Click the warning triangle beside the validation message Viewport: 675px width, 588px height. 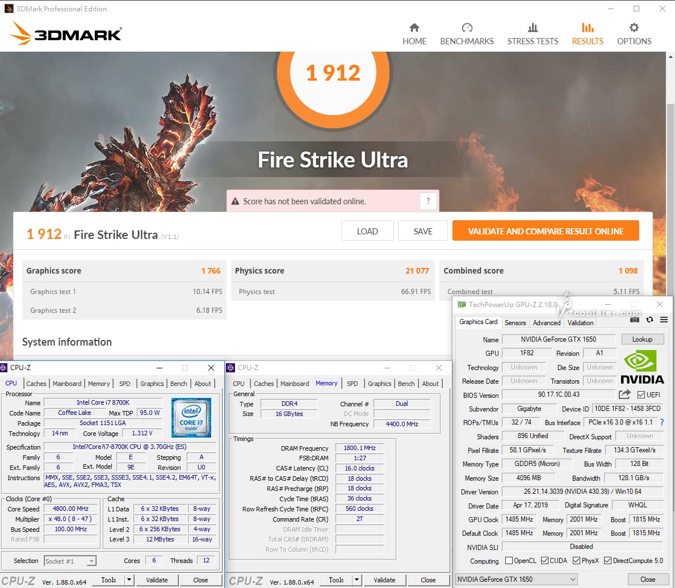click(235, 201)
